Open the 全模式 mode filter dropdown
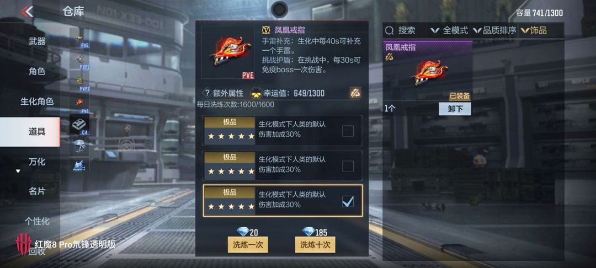The height and width of the screenshot is (268, 596). pos(449,30)
